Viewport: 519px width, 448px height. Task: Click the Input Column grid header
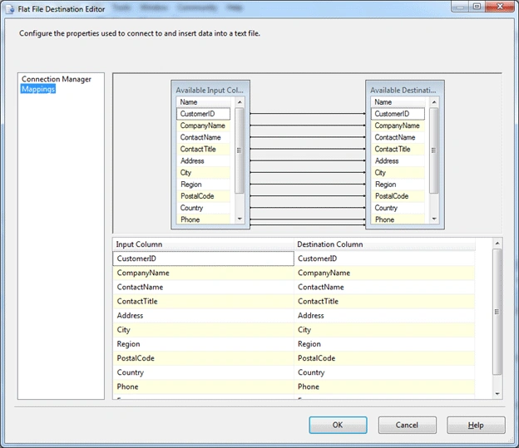pos(203,244)
